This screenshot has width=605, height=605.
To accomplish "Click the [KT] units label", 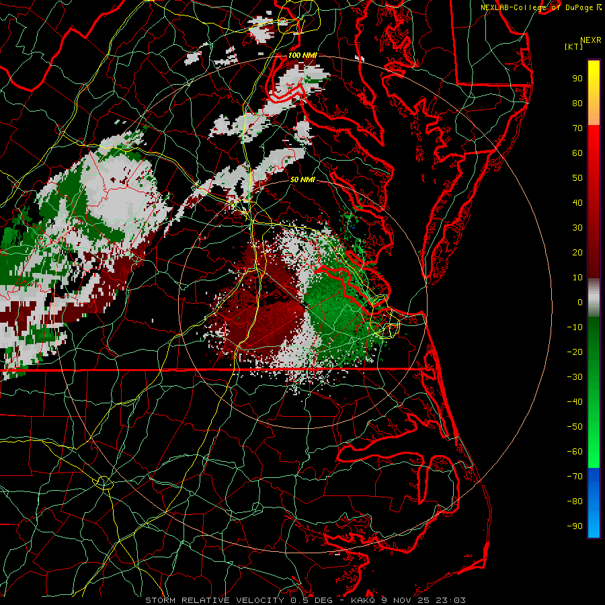I will [x=574, y=46].
